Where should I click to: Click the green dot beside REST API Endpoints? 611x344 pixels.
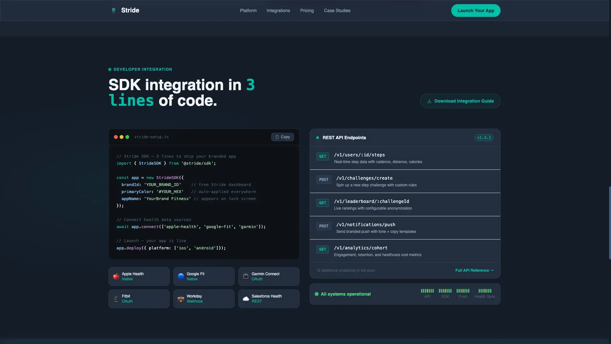[x=318, y=138]
